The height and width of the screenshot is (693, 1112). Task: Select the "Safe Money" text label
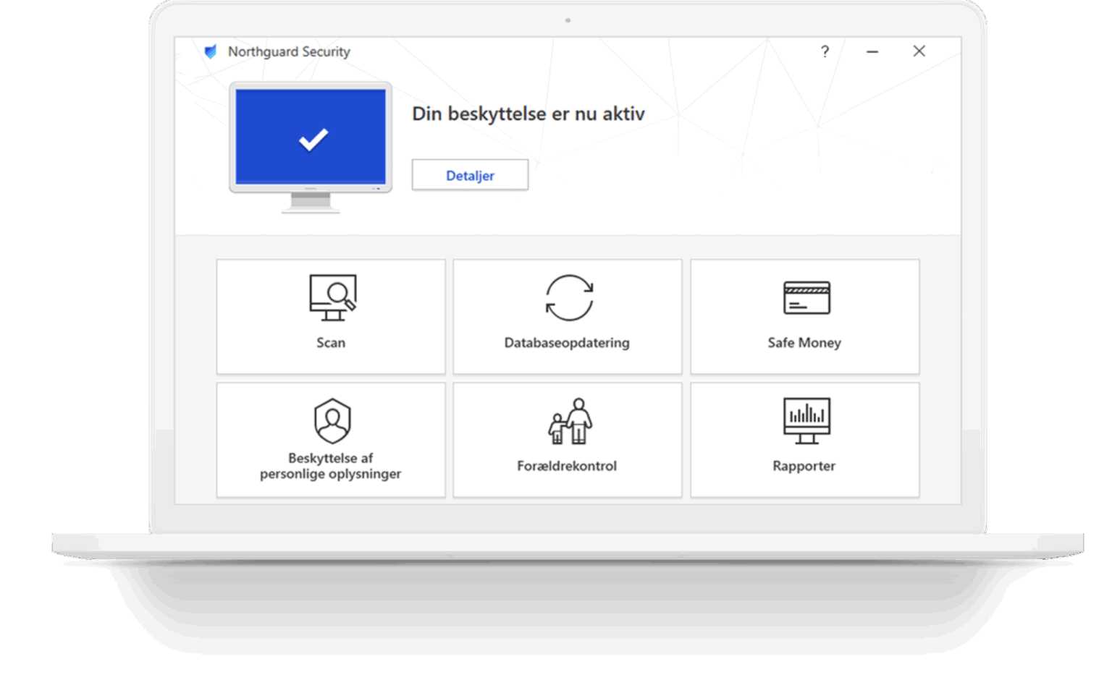click(x=804, y=343)
